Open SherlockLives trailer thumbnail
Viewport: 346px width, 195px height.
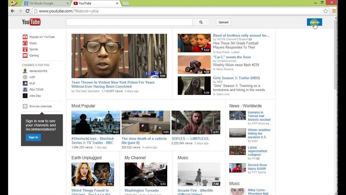[x=96, y=122]
